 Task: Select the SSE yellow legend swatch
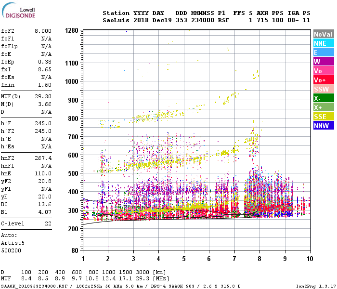324,117
